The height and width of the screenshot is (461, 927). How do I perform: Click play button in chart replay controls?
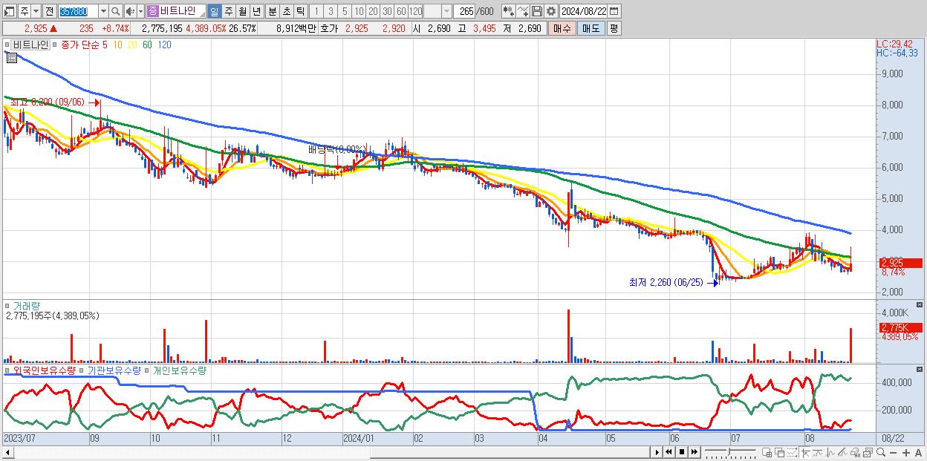click(x=657, y=452)
